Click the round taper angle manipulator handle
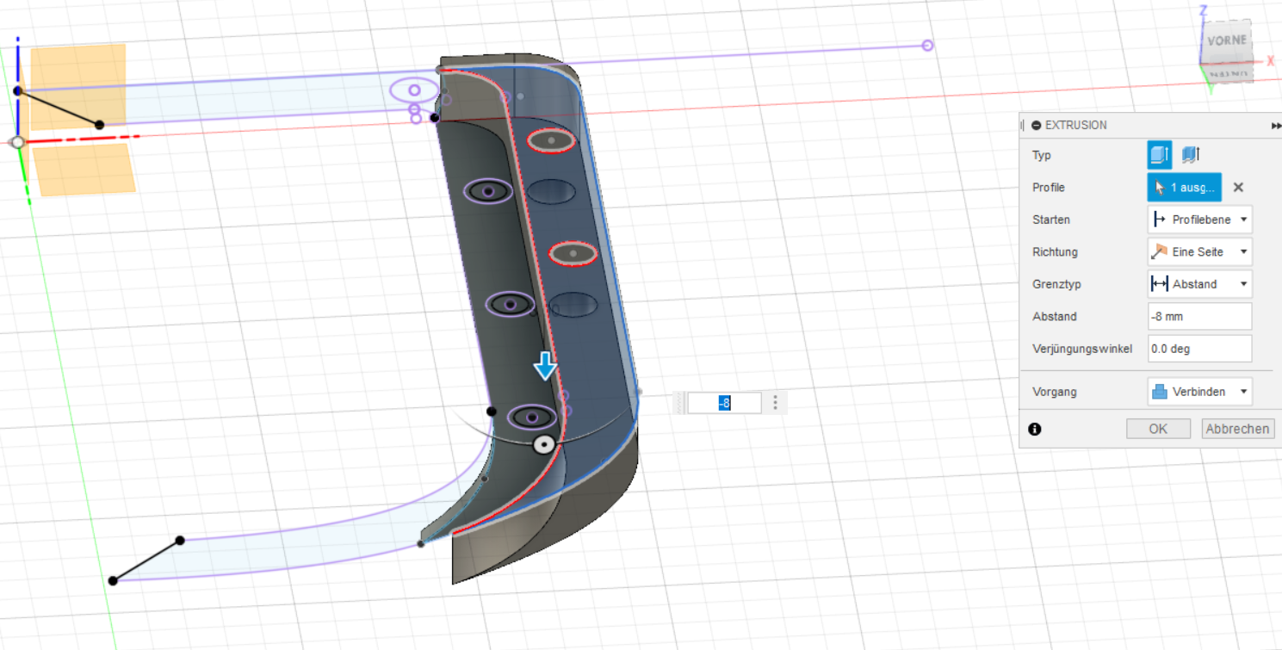The height and width of the screenshot is (650, 1282). 543,444
